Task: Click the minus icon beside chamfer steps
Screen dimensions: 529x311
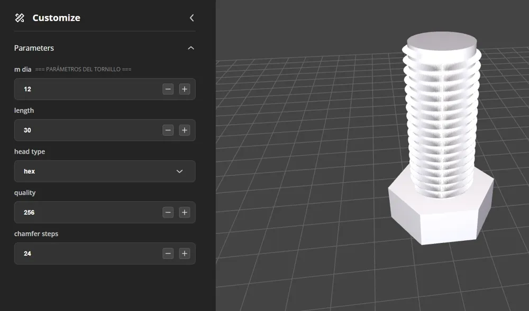Action: pos(168,253)
